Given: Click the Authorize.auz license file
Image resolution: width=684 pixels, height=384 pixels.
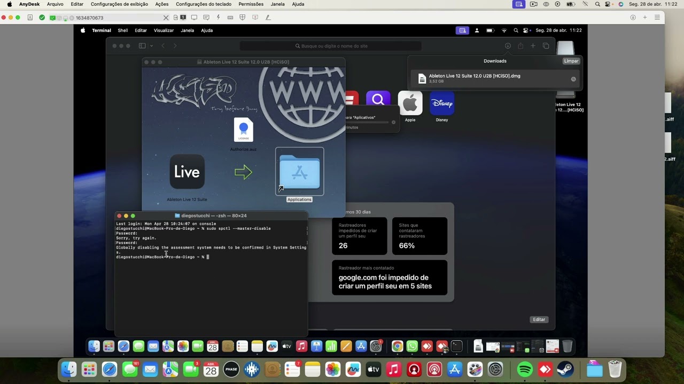Looking at the screenshot, I should click(x=244, y=130).
